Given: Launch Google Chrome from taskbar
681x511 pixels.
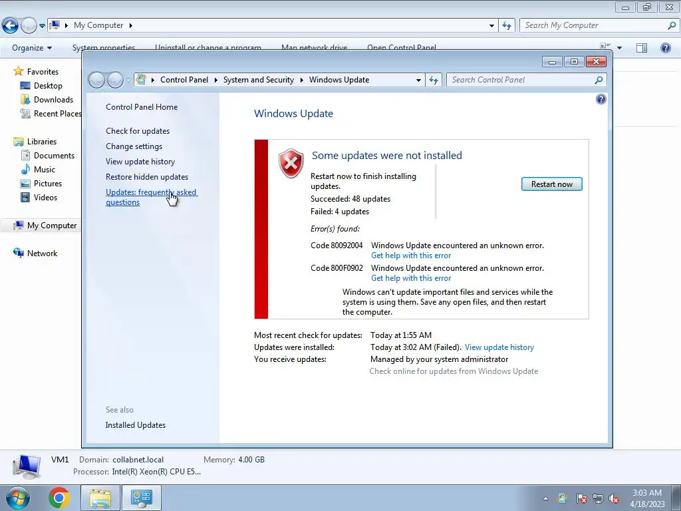Looking at the screenshot, I should [x=59, y=498].
